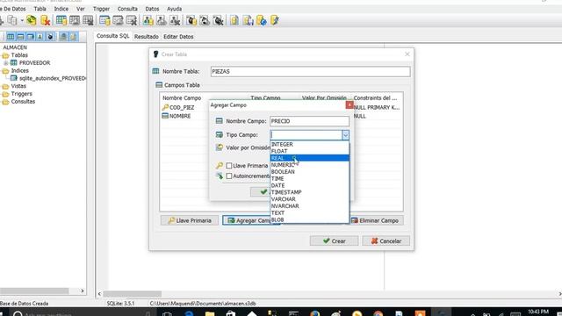Click the delete index toolbar icon
This screenshot has width=562, height=316.
pos(132,20)
